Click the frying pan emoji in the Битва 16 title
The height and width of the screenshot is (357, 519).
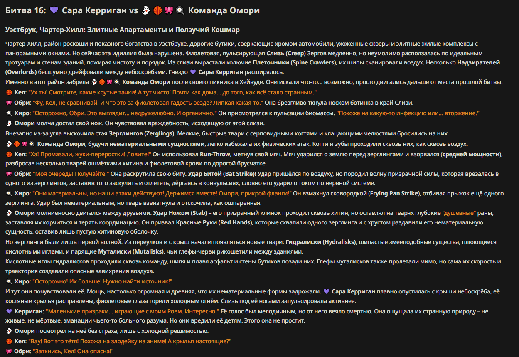(x=180, y=11)
